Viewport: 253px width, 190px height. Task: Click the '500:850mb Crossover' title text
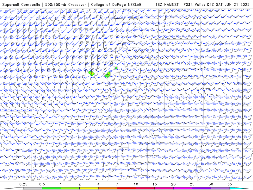coord(65,5)
